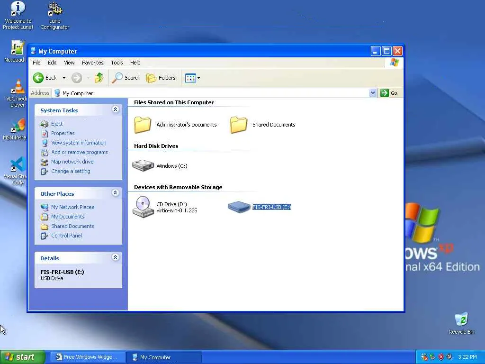Click the Go button next to Address
The image size is (485, 364).
[389, 93]
